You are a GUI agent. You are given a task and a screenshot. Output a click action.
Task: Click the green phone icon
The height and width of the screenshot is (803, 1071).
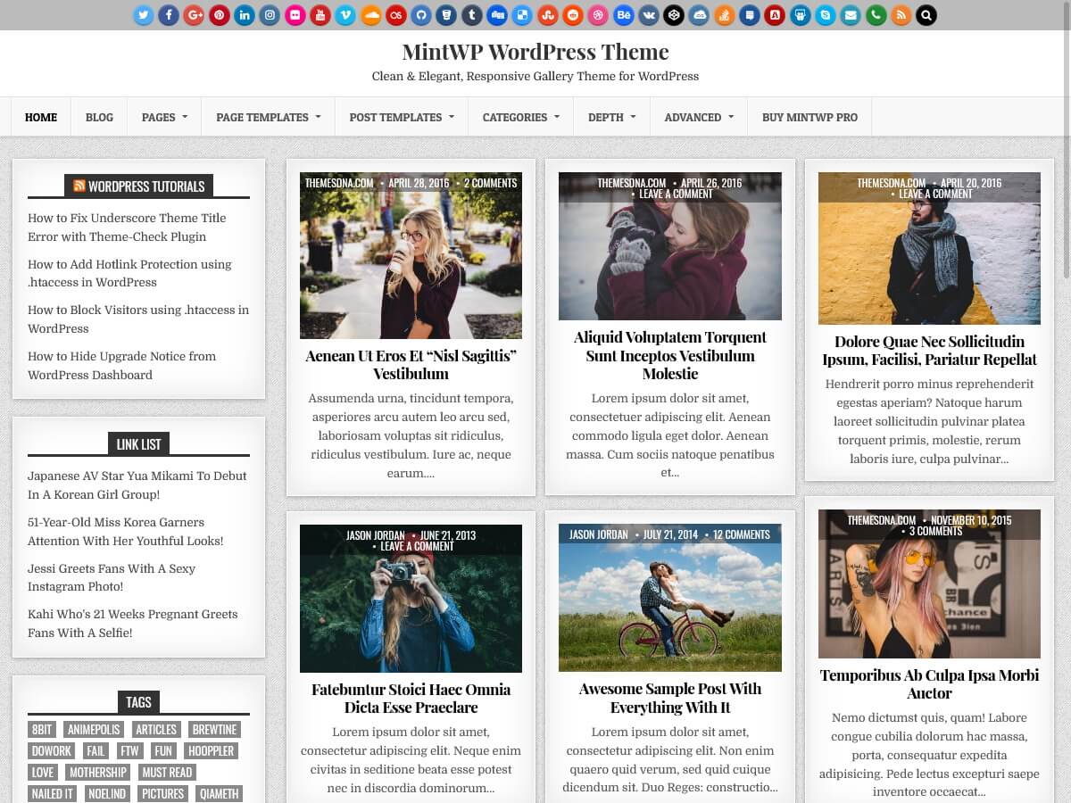[x=876, y=15]
